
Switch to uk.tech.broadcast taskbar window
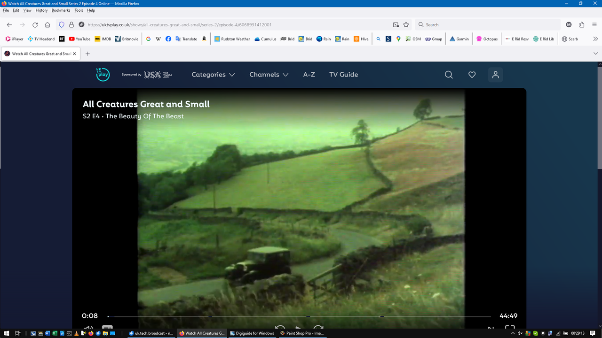(x=151, y=333)
